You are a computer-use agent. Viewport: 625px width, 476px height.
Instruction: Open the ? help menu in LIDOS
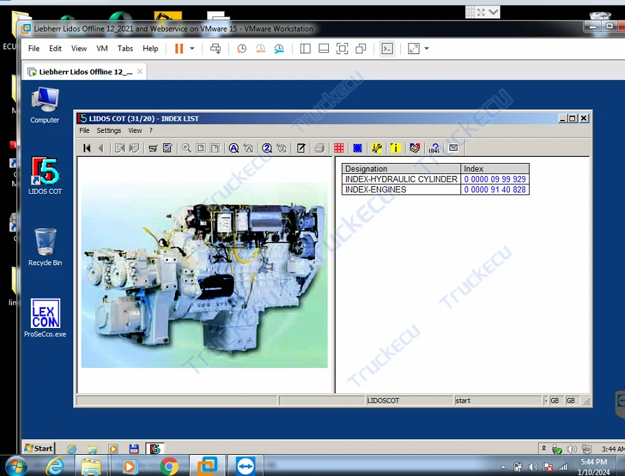(151, 130)
